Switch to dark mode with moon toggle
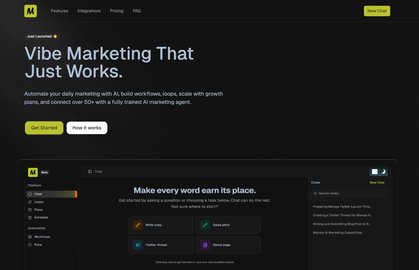The width and height of the screenshot is (419, 270). [383, 172]
